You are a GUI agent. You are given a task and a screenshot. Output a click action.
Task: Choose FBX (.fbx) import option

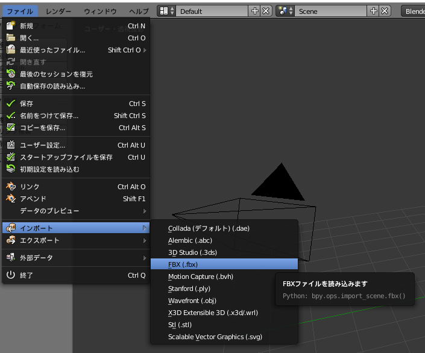point(224,264)
